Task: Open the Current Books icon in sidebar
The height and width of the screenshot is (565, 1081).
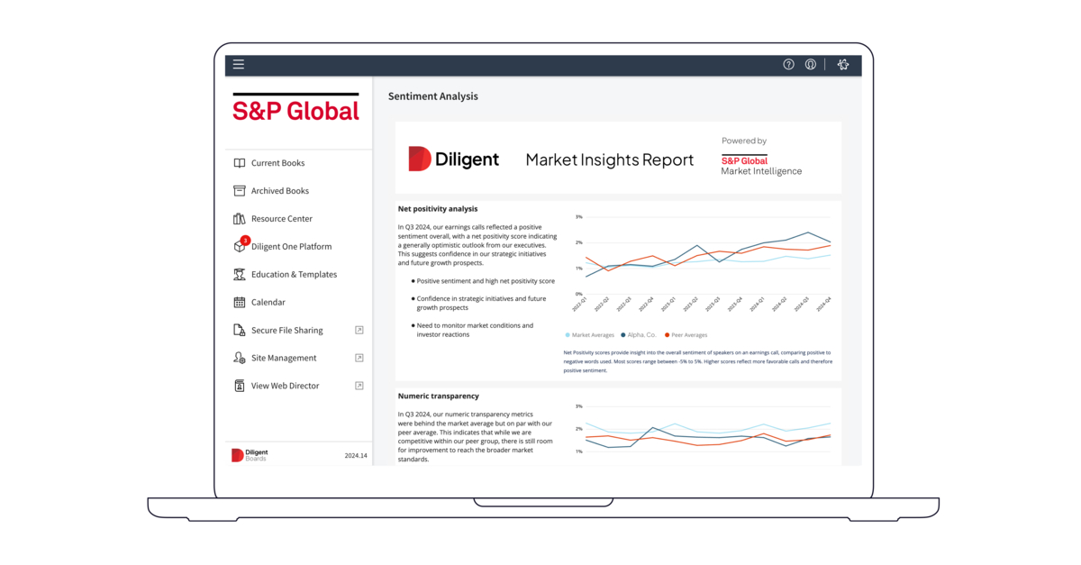Action: [237, 162]
